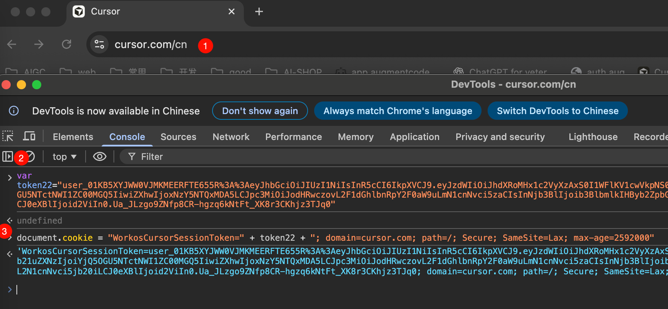668x309 pixels.
Task: Click the browser back arrow
Action: tap(12, 45)
